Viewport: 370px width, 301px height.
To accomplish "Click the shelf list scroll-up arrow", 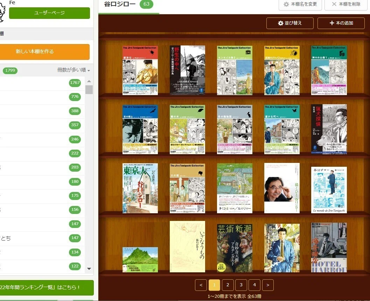I will coord(89,81).
